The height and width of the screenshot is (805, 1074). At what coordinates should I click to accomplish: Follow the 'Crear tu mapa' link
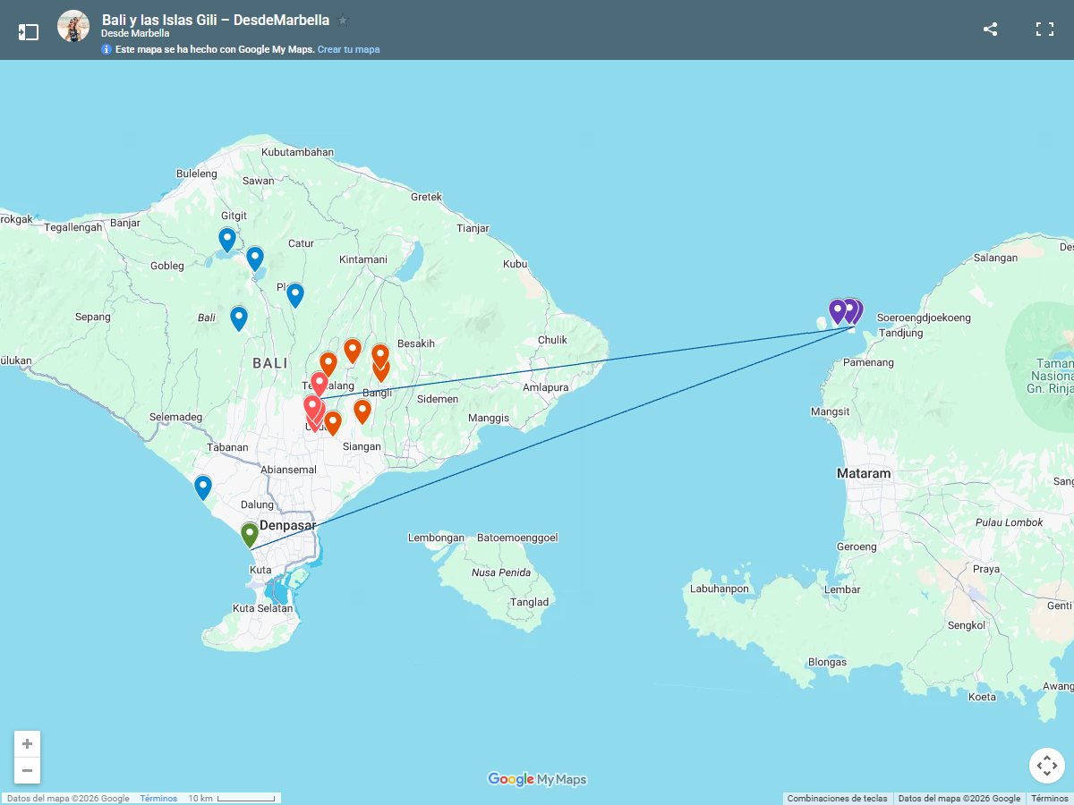click(348, 49)
